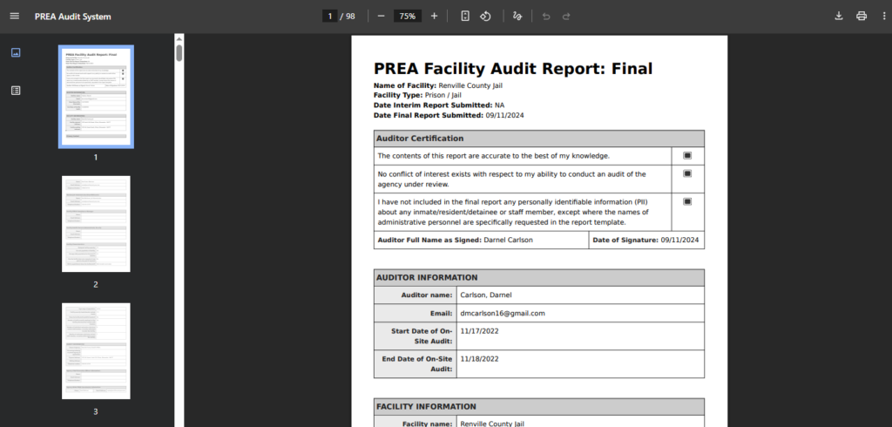
Task: Click the fit to page icon
Action: coord(465,16)
